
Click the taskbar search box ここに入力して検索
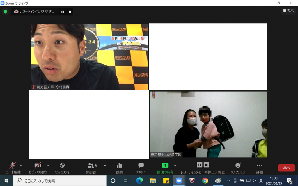point(60,181)
